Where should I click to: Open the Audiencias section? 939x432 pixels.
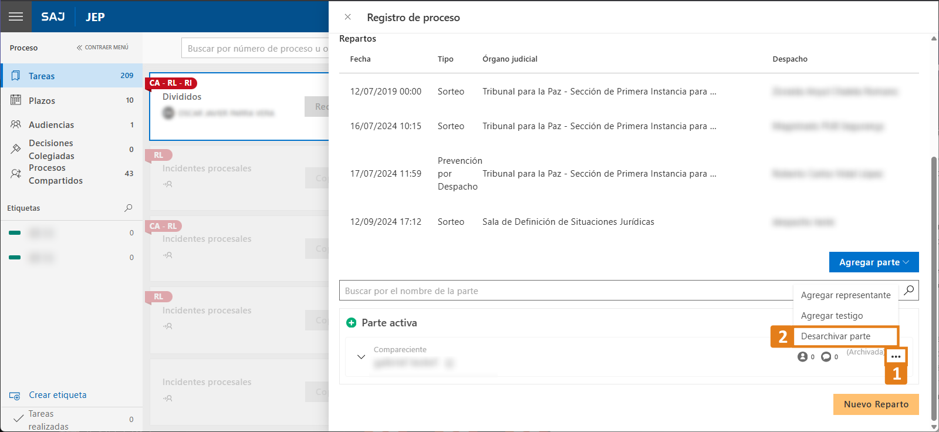pyautogui.click(x=72, y=124)
